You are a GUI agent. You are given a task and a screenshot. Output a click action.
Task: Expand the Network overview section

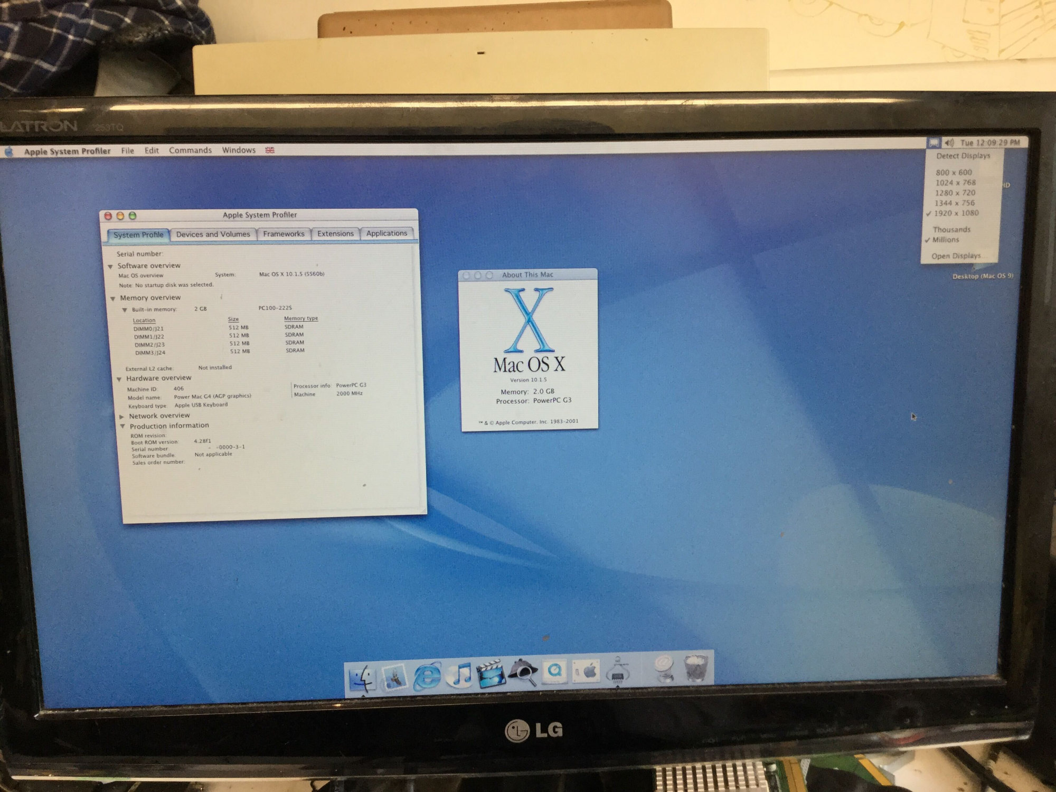tap(122, 417)
